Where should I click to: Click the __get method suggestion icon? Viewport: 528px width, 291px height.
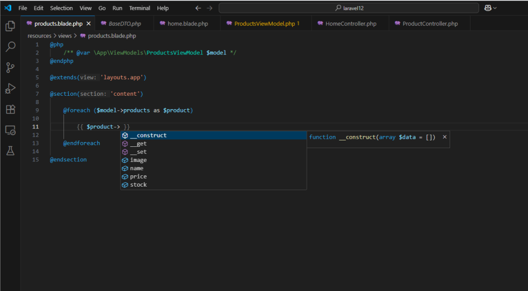click(125, 144)
